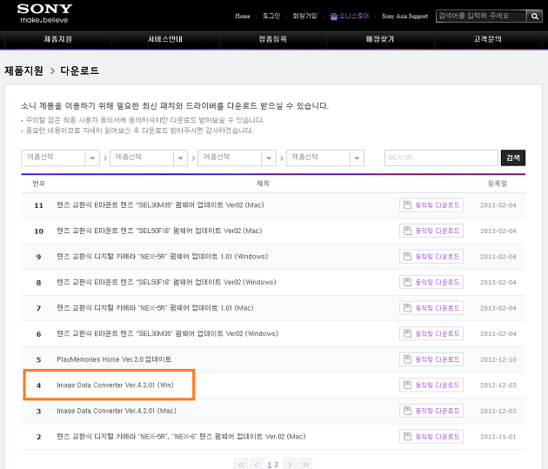
Task: Click the 회원가입 sign-up link
Action: coord(304,16)
